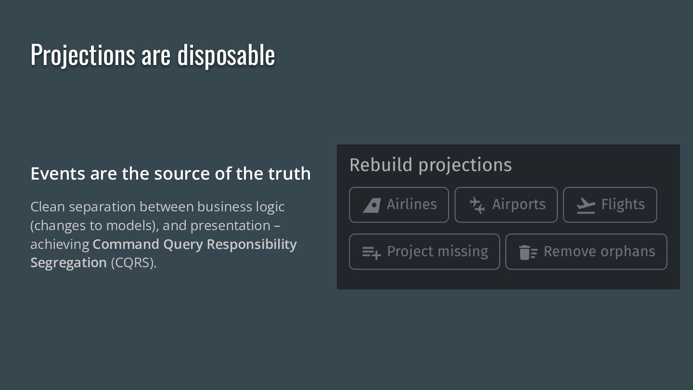Viewport: 693px width, 390px height.
Task: Click the airline tail icon
Action: (x=372, y=205)
